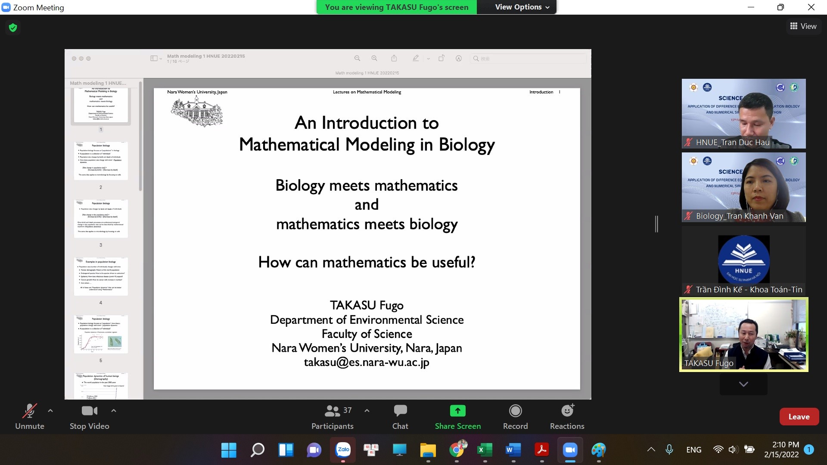Open Zalo from the taskbar

(343, 450)
